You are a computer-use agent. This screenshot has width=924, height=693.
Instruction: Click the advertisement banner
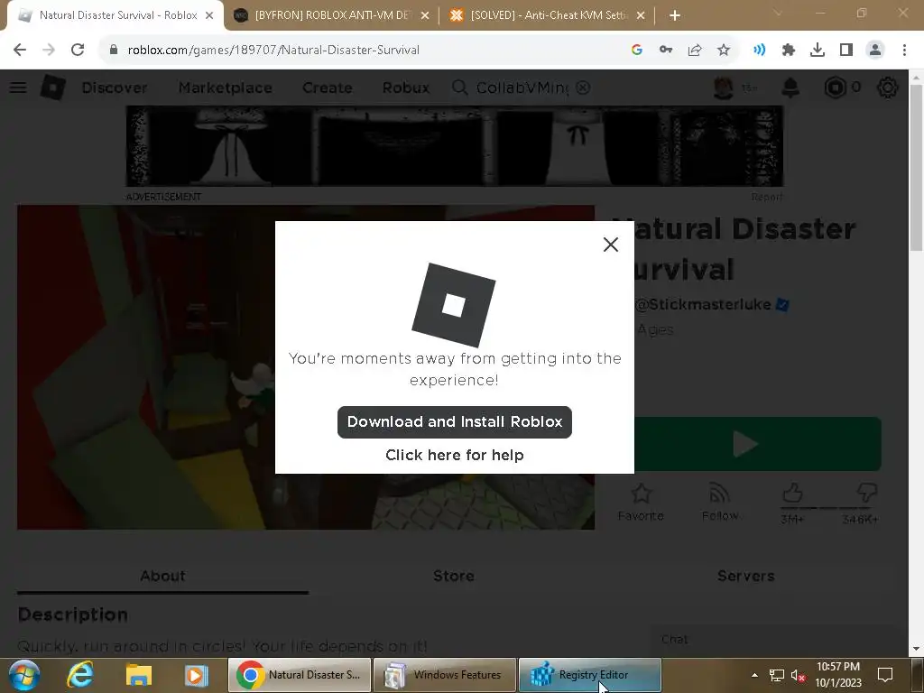point(455,147)
